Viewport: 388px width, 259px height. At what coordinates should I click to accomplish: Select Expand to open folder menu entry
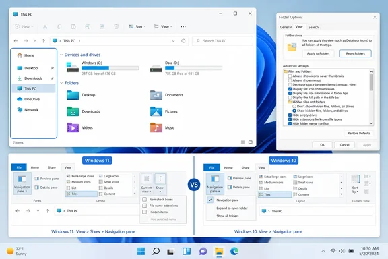(x=231, y=208)
